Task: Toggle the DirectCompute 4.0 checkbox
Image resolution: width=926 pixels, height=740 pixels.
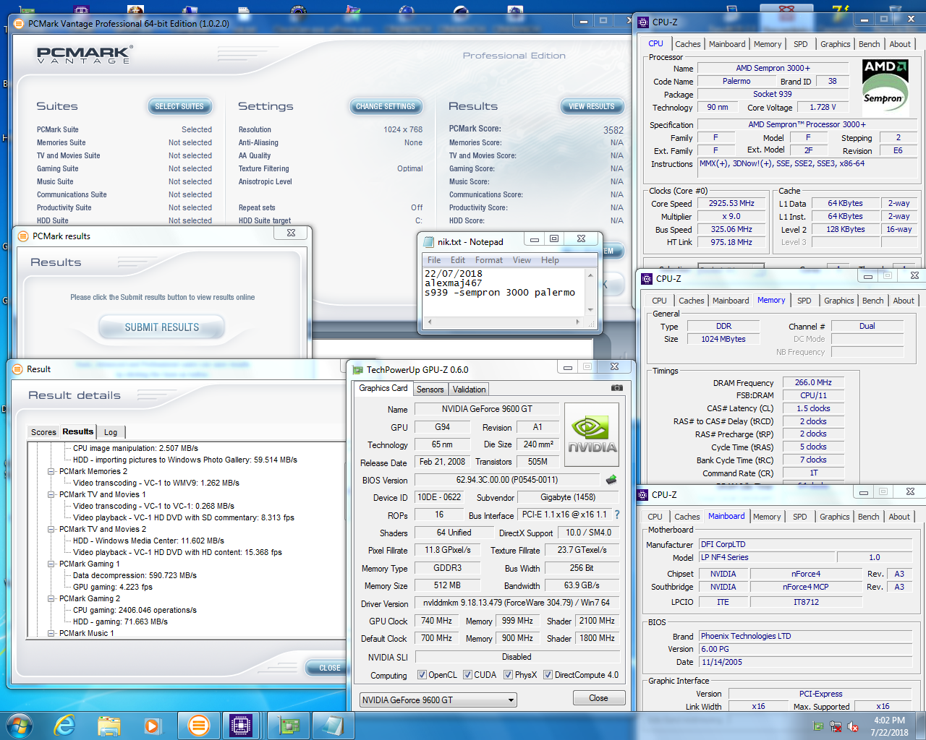Action: [x=548, y=675]
